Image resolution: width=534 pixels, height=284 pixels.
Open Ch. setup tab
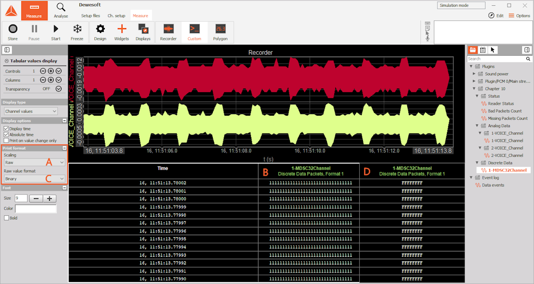tap(116, 16)
